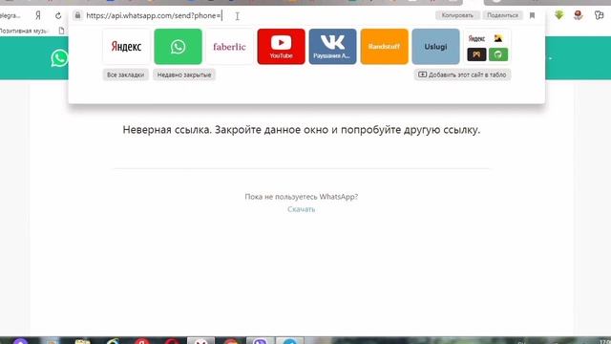Open the dark shortcut in the folder tile
This screenshot has width=611, height=344.
(476, 54)
